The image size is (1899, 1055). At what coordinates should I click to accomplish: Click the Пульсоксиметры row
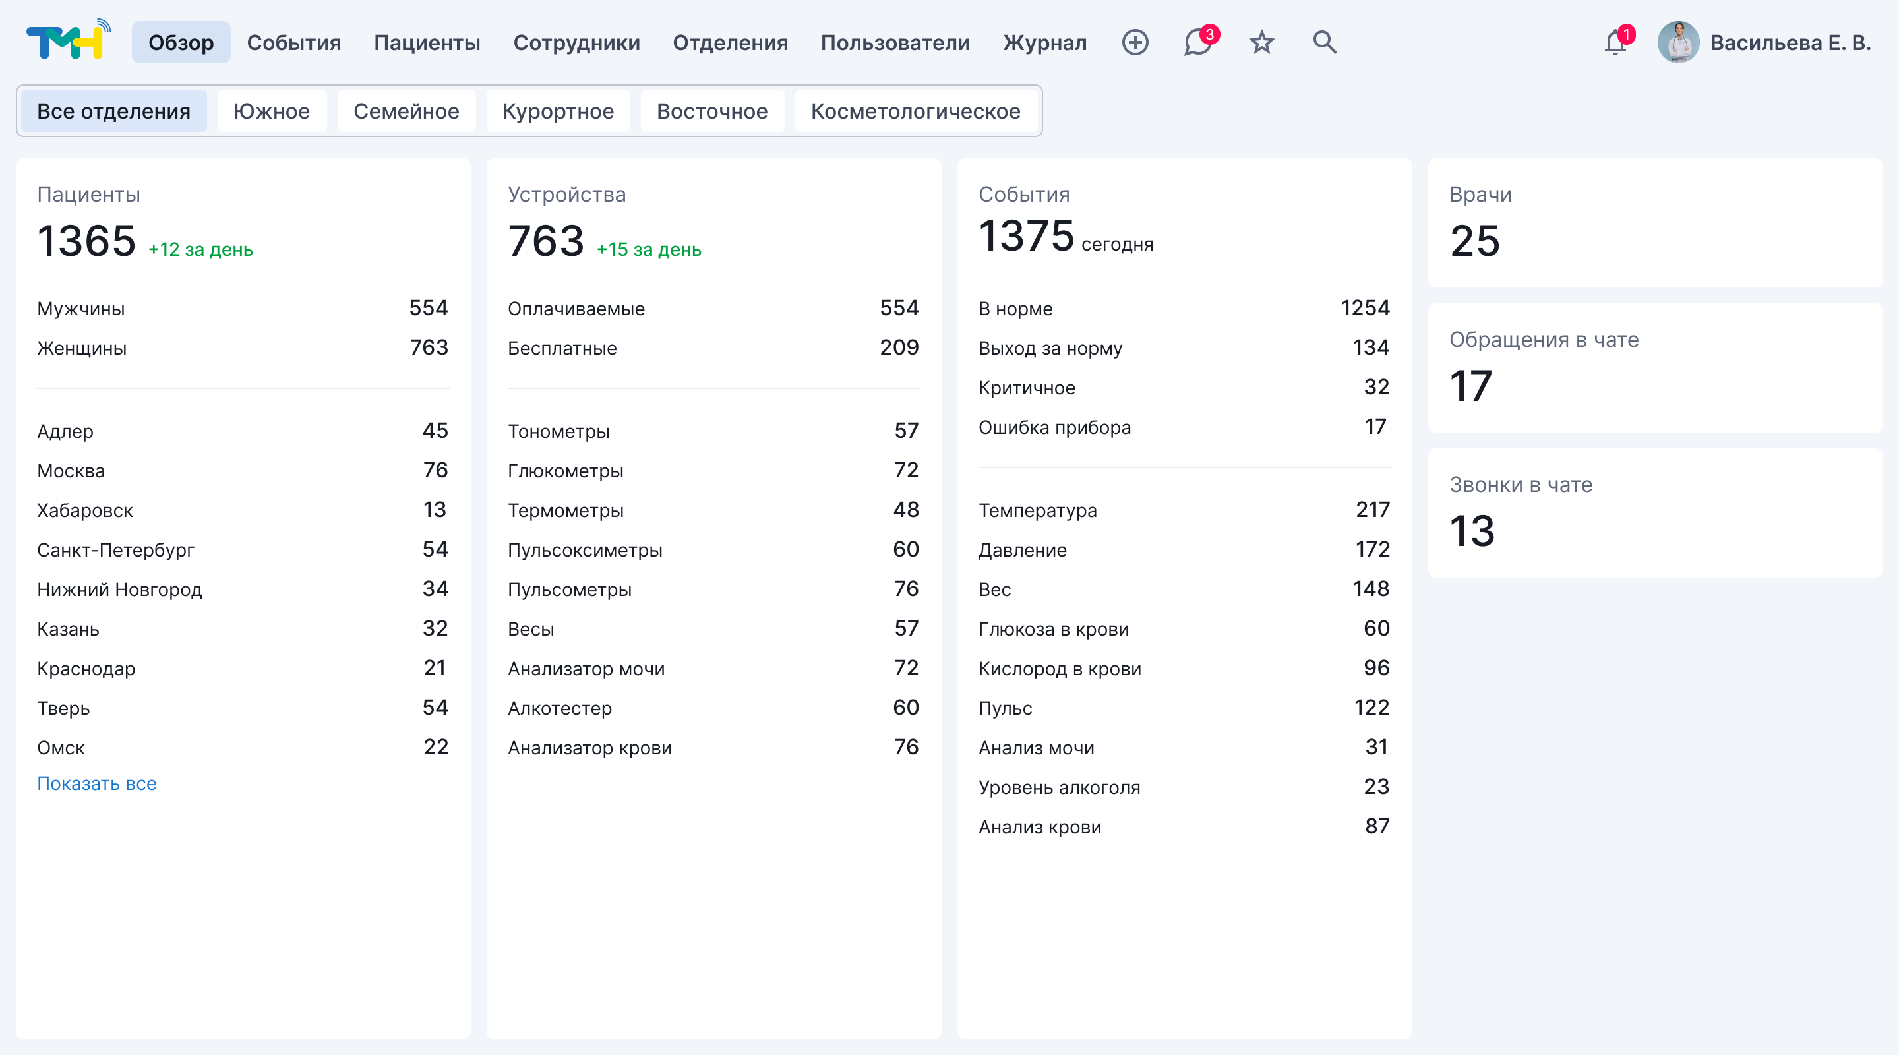[713, 550]
